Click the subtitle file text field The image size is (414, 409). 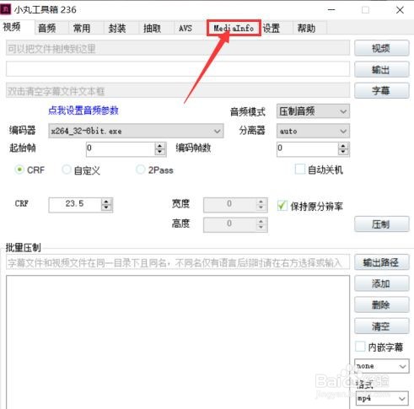coord(178,90)
